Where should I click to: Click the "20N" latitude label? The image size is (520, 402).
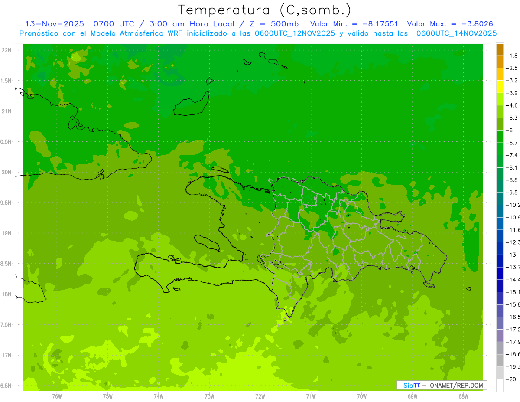(x=7, y=172)
